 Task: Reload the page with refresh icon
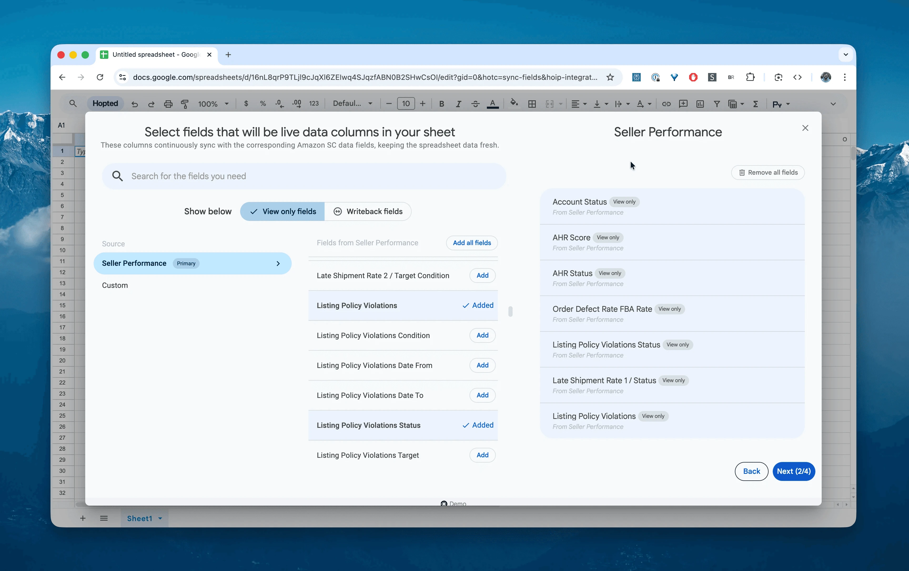pyautogui.click(x=100, y=77)
